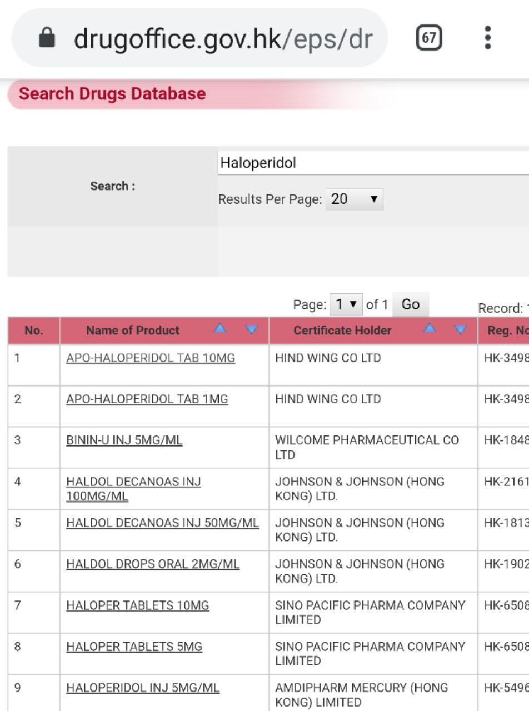Image resolution: width=529 pixels, height=711 pixels.
Task: Click the Results Per Page label
Action: click(270, 199)
